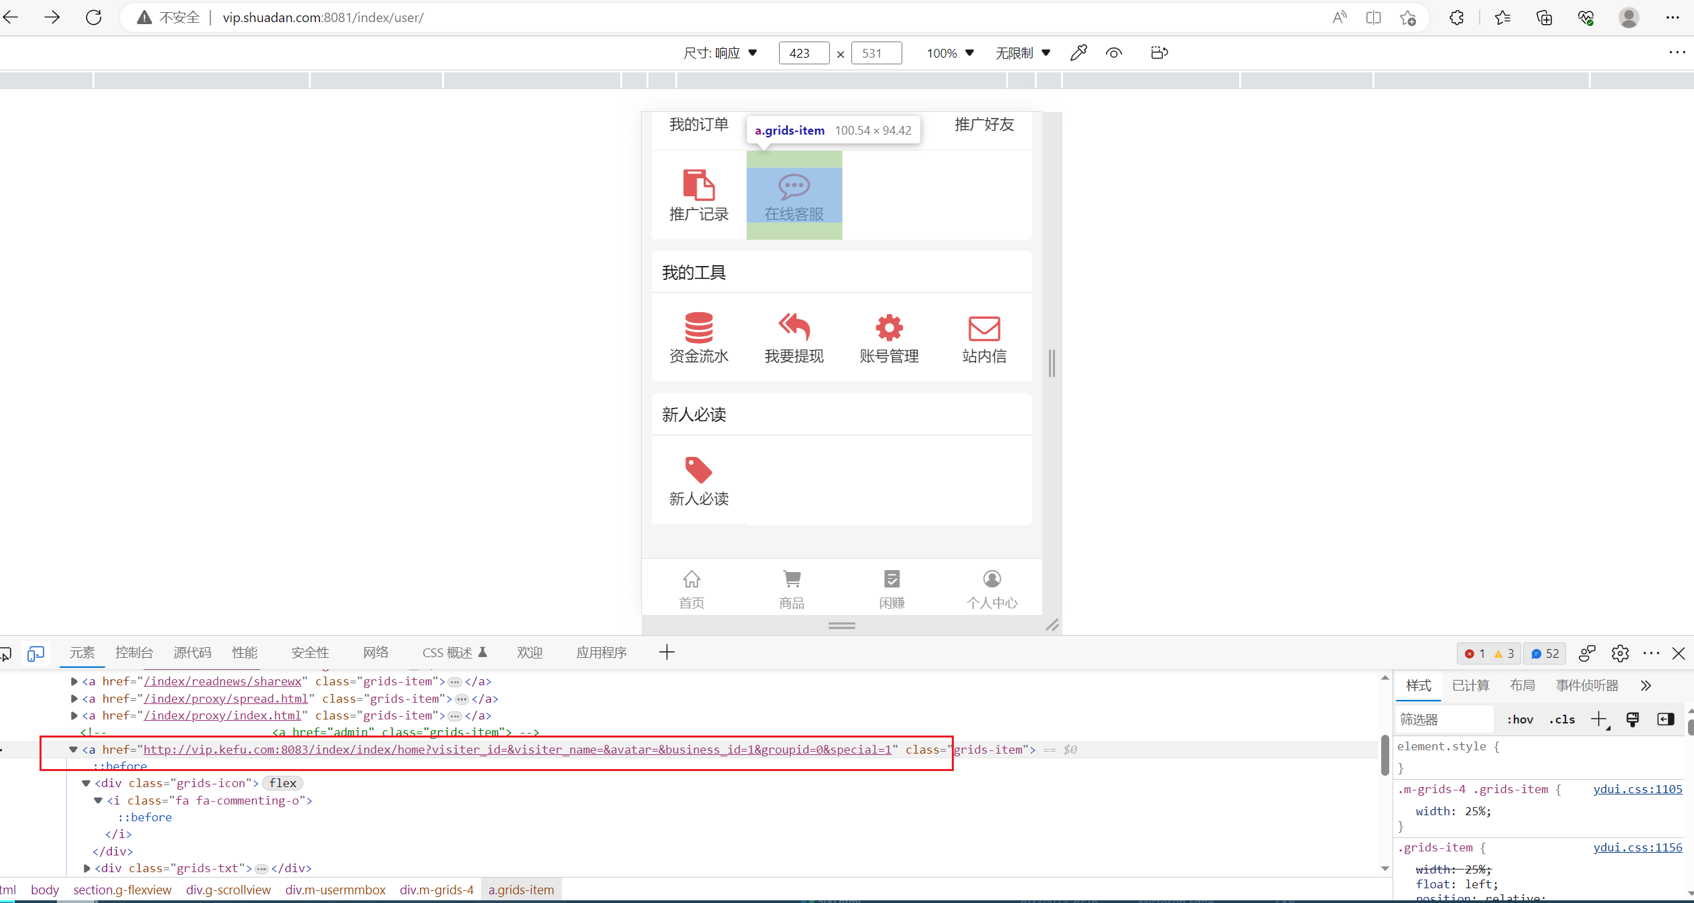This screenshot has height=903, width=1694.
Task: Click the /index/proxy/spread.html href link
Action: [226, 699]
